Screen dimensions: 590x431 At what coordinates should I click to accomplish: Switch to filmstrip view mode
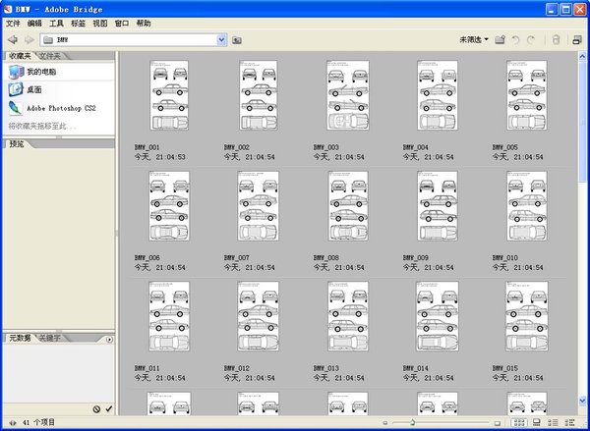click(x=535, y=422)
